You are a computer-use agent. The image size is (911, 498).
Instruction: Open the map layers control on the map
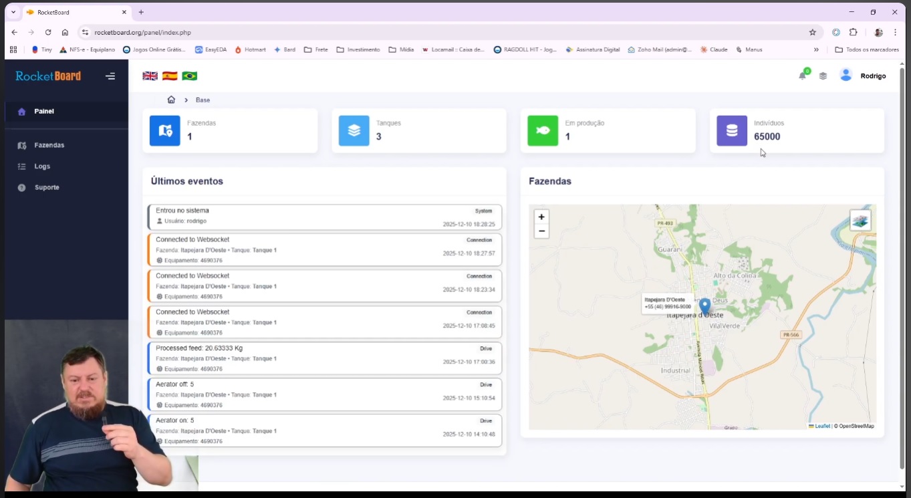click(860, 219)
